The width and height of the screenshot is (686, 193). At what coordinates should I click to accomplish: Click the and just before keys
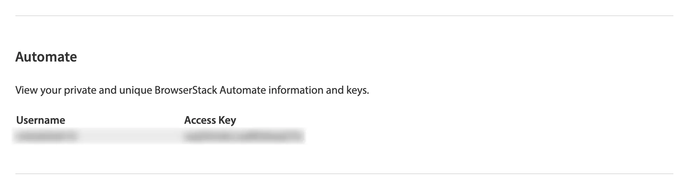click(x=335, y=90)
